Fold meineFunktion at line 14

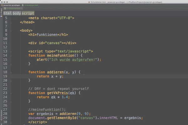[11, 56]
